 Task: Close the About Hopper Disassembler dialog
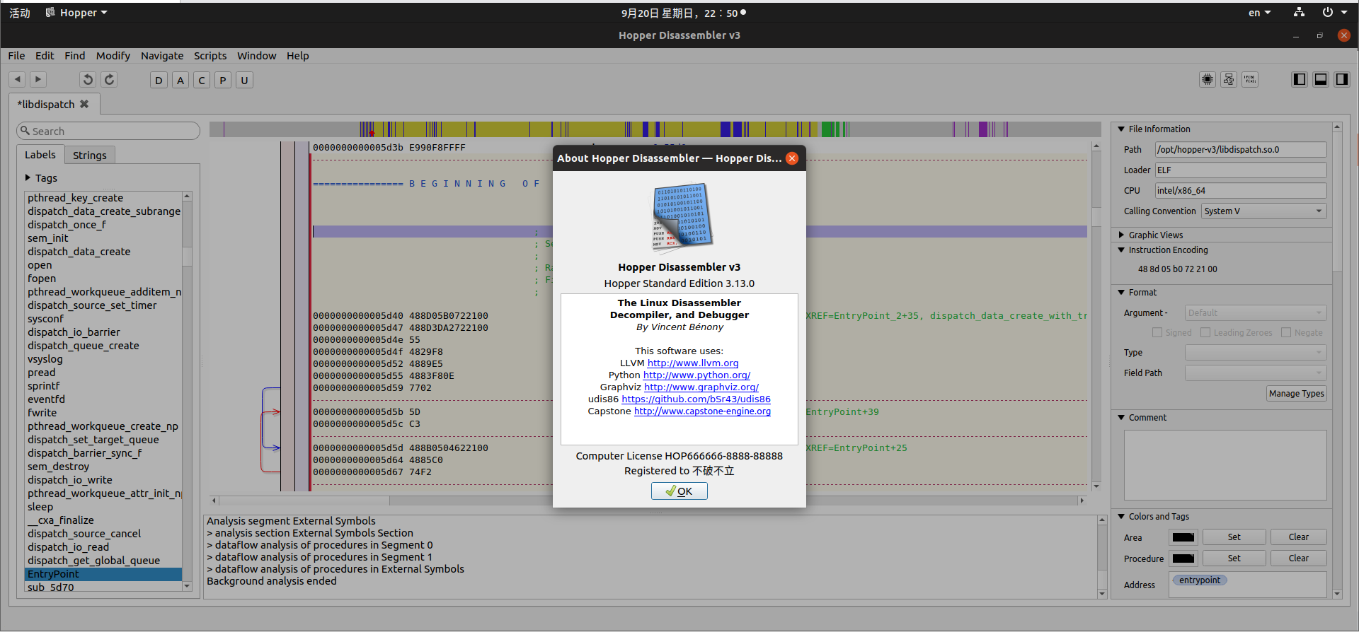[x=792, y=158]
